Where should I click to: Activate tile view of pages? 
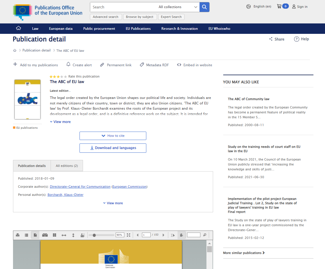tap(54, 235)
